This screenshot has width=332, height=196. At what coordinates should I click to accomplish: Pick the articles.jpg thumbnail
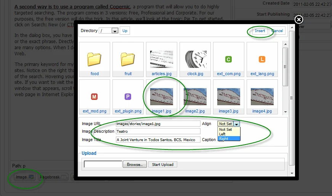coord(162,59)
